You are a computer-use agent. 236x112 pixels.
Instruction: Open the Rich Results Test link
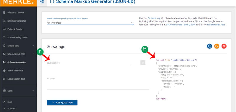click(x=216, y=25)
